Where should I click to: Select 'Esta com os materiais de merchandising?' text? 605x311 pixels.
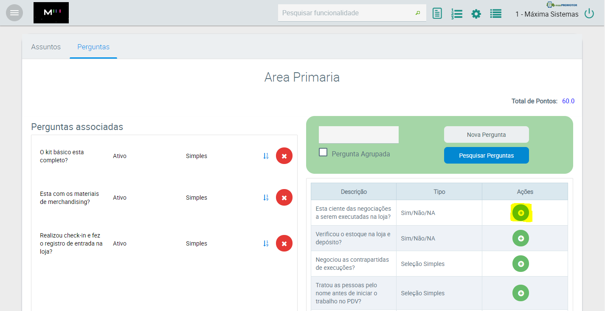[x=69, y=198]
